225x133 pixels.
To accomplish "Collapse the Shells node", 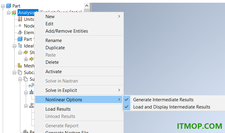I will click(x=20, y=53).
